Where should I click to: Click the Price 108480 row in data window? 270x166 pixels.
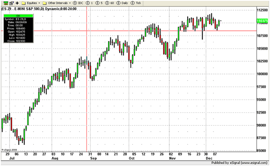tap(16, 28)
